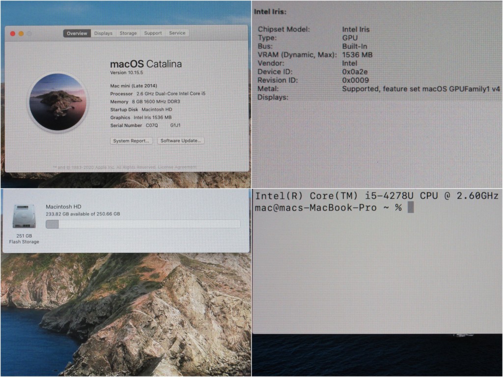Click the 'Displays:' row label
This screenshot has width=503, height=377.
coord(273,98)
